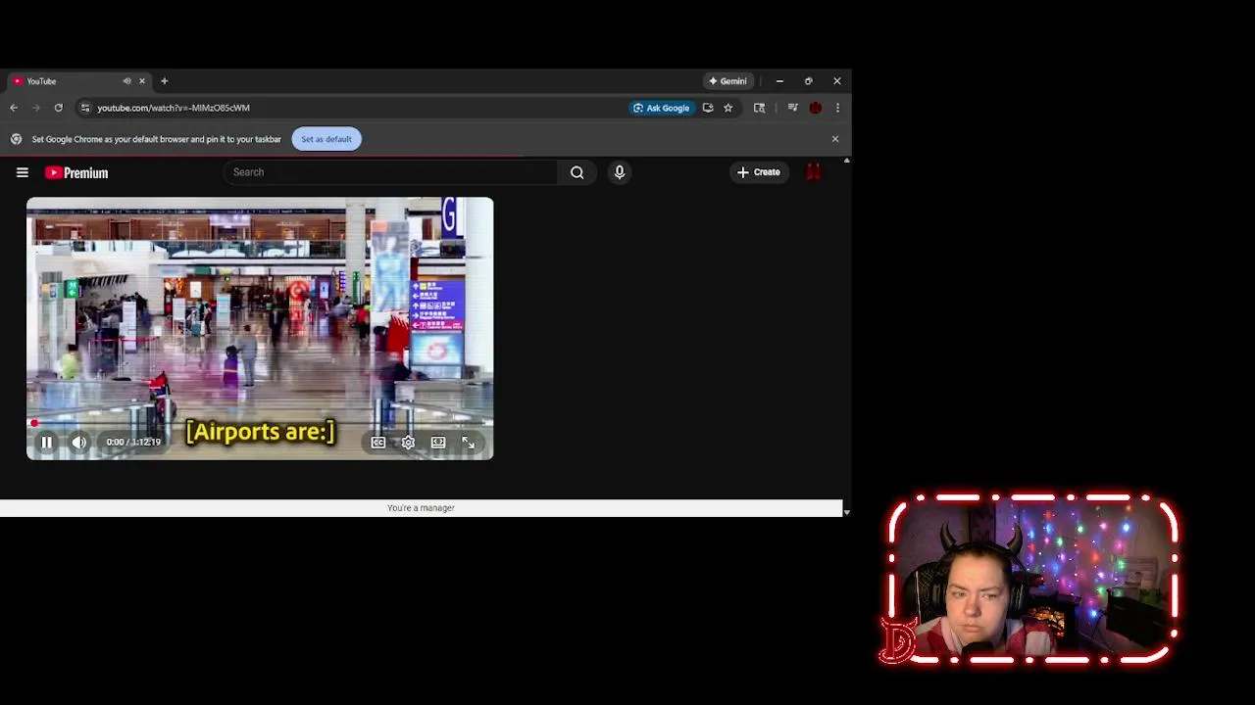
Task: Open a new browser tab
Action: [164, 81]
